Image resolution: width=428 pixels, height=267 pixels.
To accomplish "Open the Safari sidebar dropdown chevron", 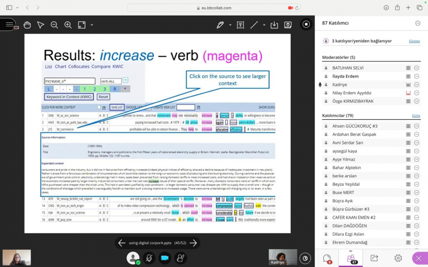I will point(17,8).
